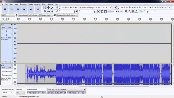This screenshot has height=98, width=174.
Task: Stop playback with the Stop button
Action: [x=18, y=10]
